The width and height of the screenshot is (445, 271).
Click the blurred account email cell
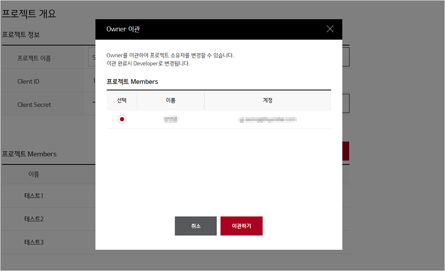(267, 119)
